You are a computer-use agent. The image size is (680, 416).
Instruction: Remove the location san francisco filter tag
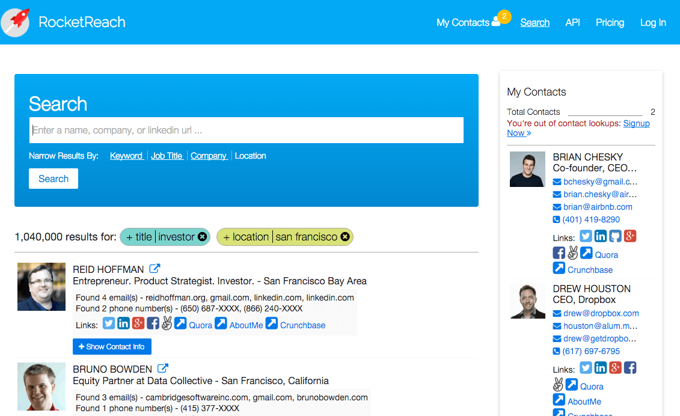coord(345,237)
